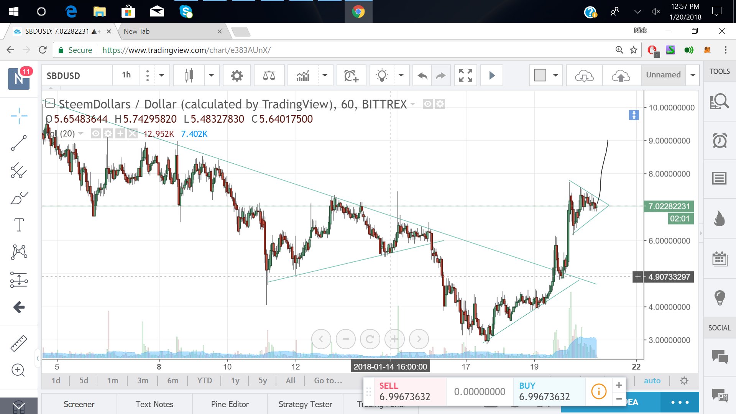Screen dimensions: 736x414
Task: Click Go to… date button
Action: (x=328, y=381)
